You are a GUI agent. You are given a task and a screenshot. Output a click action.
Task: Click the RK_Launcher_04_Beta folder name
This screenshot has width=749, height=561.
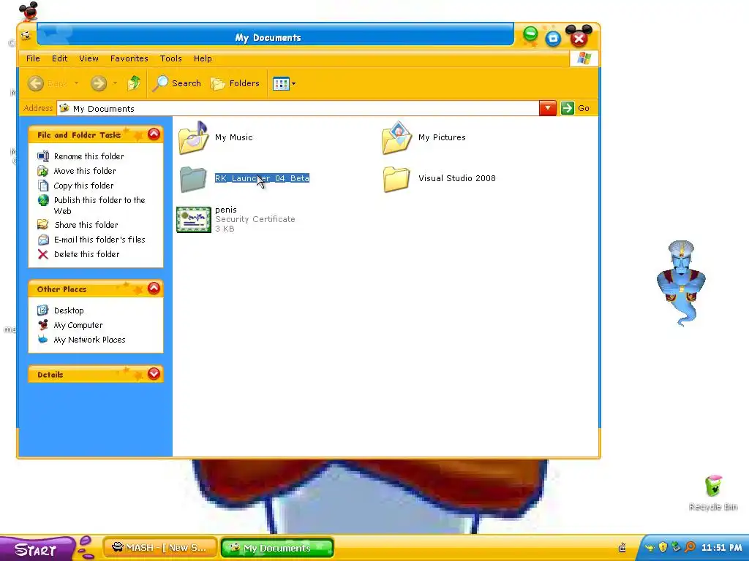(x=263, y=178)
